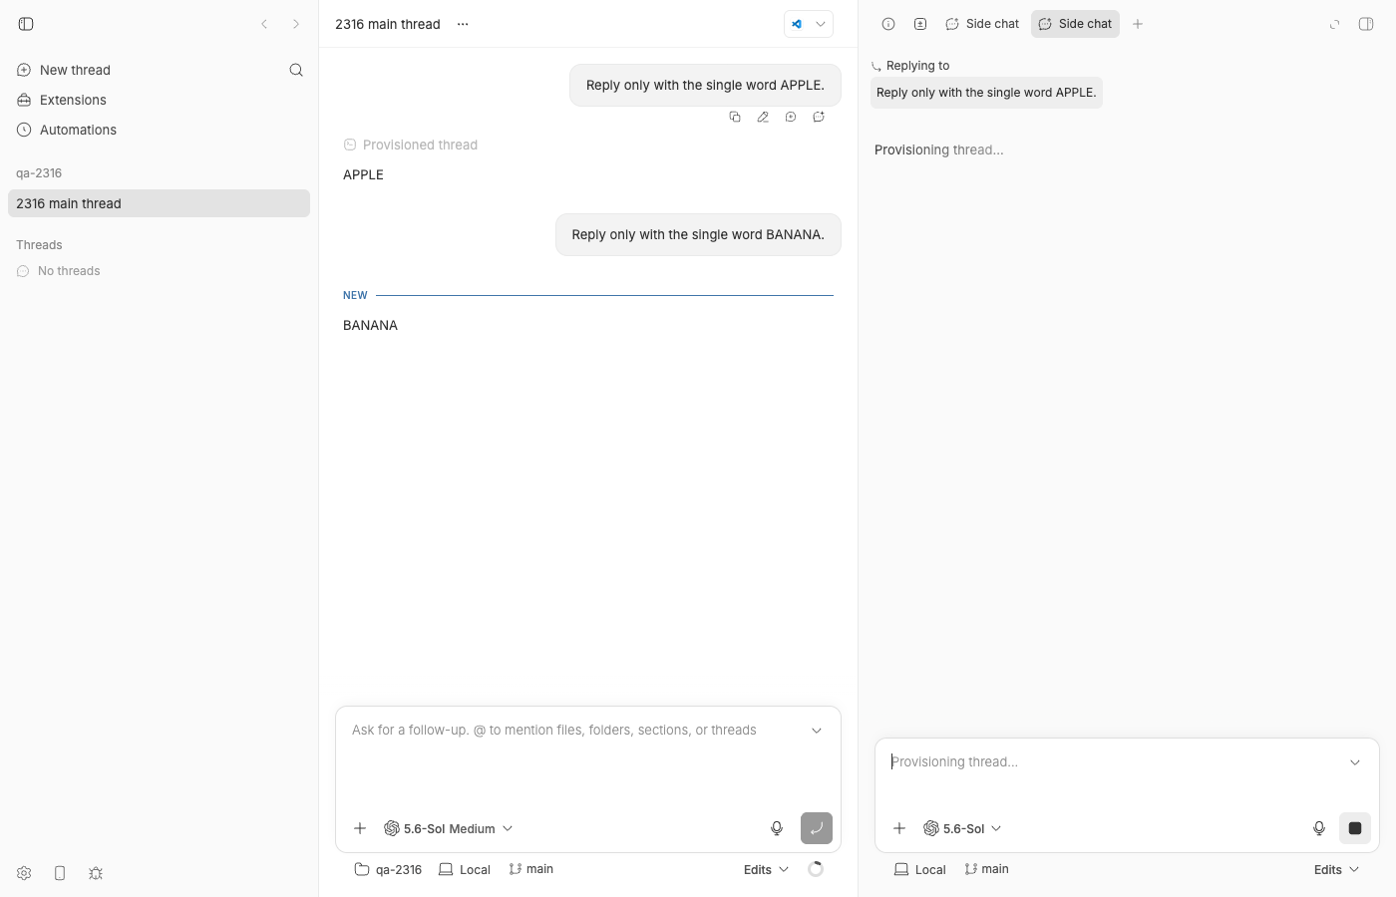Go back with the left arrow
The width and height of the screenshot is (1396, 897).
[264, 24]
